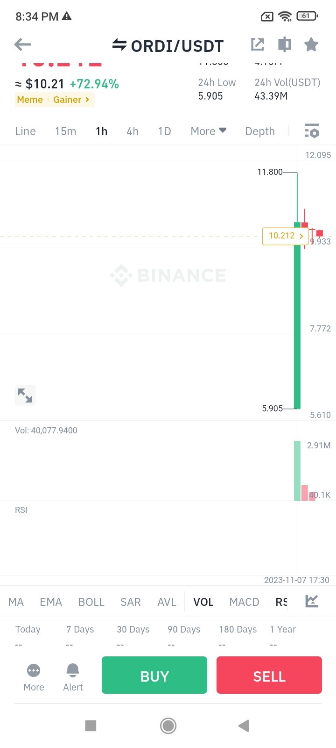Open indicator settings chart icon
This screenshot has width=336, height=748.
(x=312, y=601)
